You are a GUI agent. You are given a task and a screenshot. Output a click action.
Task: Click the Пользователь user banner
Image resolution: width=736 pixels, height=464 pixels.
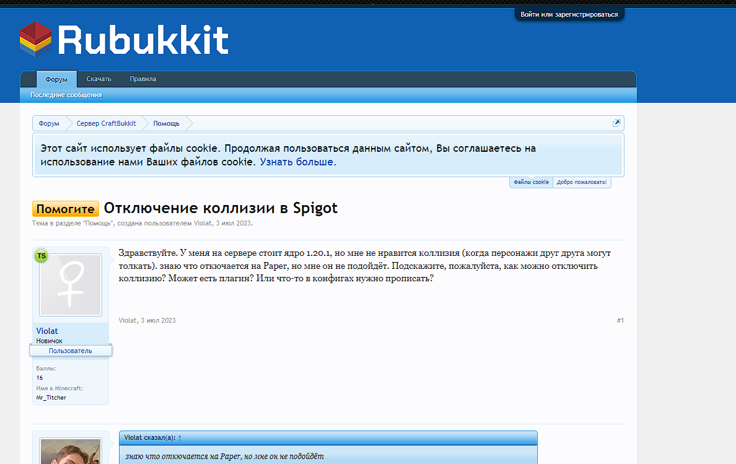(71, 351)
